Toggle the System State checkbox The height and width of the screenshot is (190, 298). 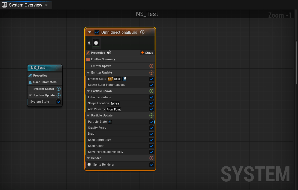(x=59, y=102)
